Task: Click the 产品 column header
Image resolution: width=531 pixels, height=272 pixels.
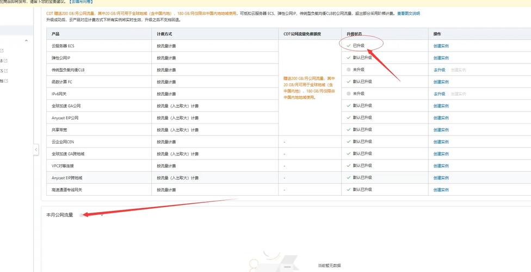Action: pyautogui.click(x=55, y=34)
